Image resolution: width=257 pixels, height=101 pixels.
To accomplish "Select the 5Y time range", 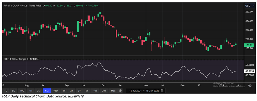I will [87, 91].
